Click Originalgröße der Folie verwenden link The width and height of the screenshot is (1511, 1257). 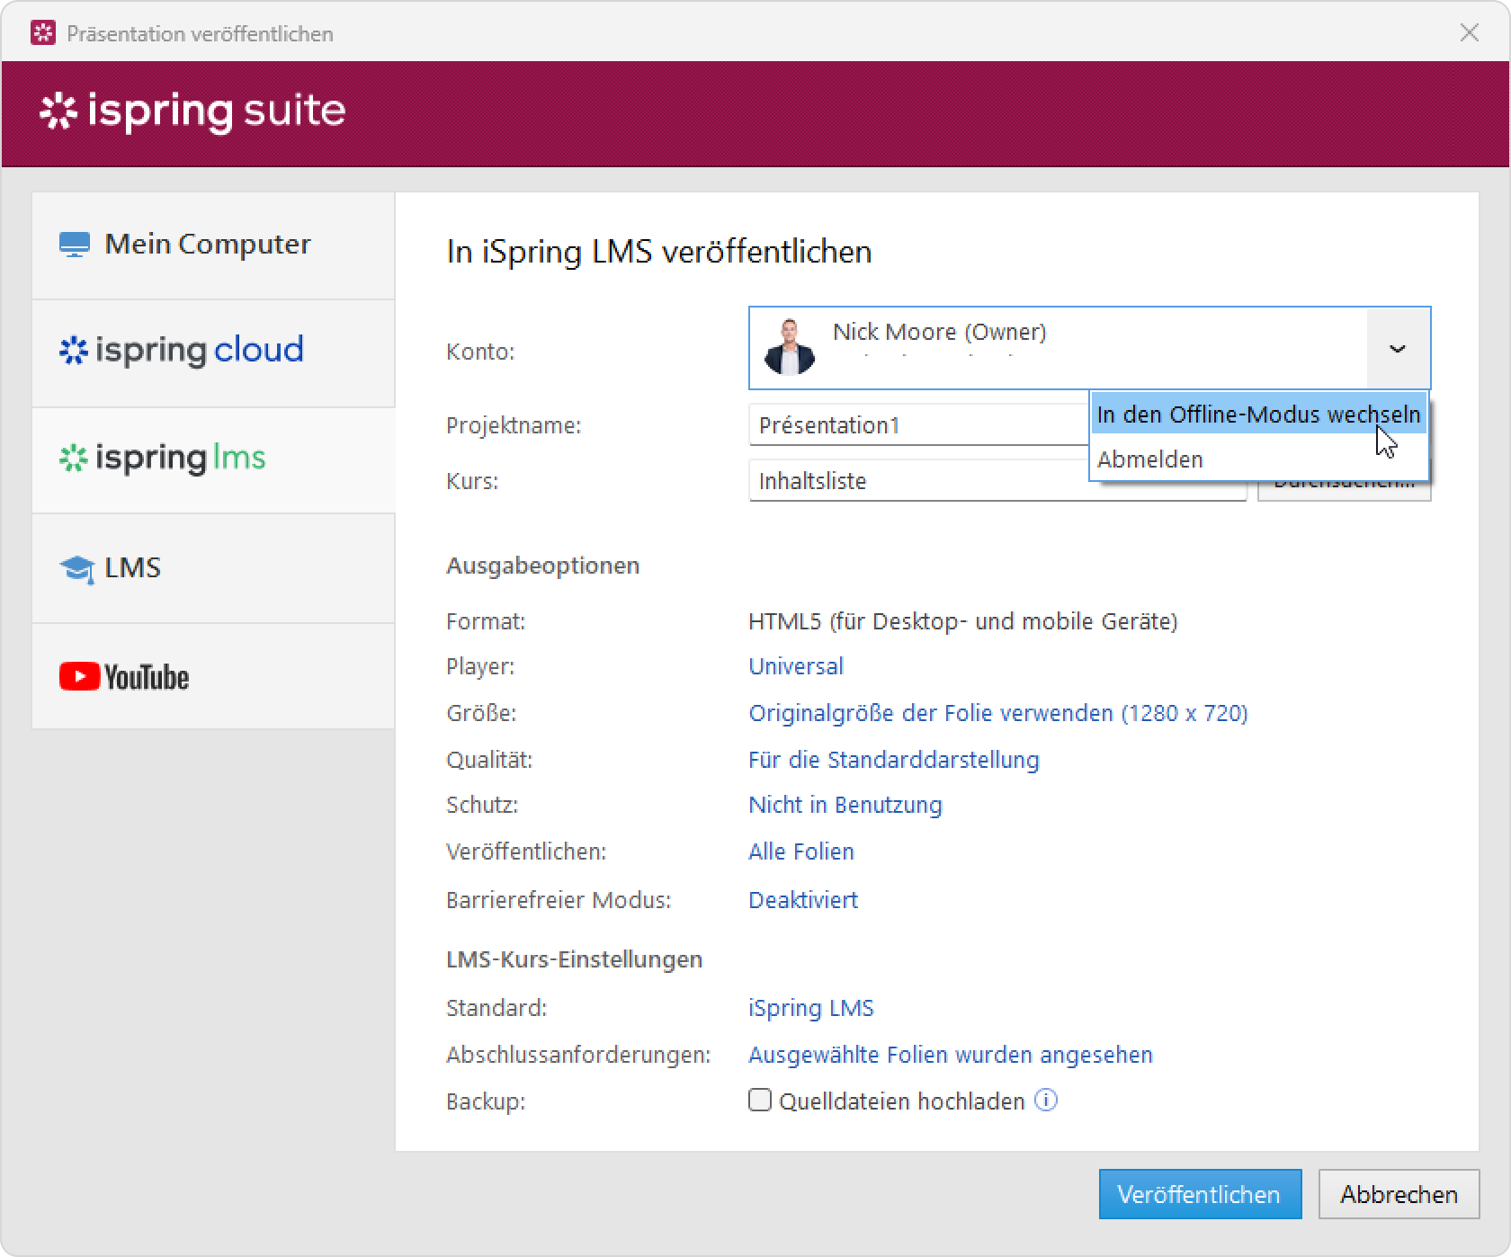click(998, 713)
